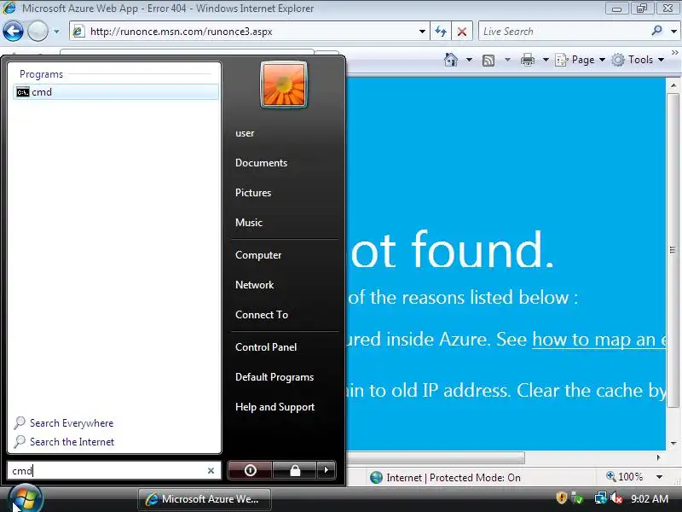Click the Stop loading button

click(x=462, y=32)
